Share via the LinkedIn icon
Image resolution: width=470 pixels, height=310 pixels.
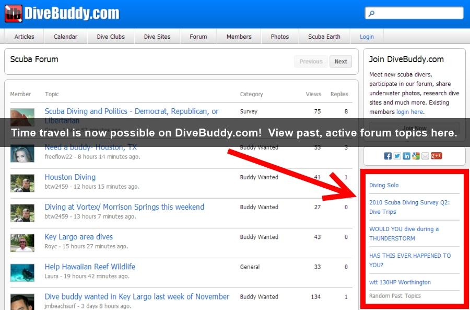point(406,156)
